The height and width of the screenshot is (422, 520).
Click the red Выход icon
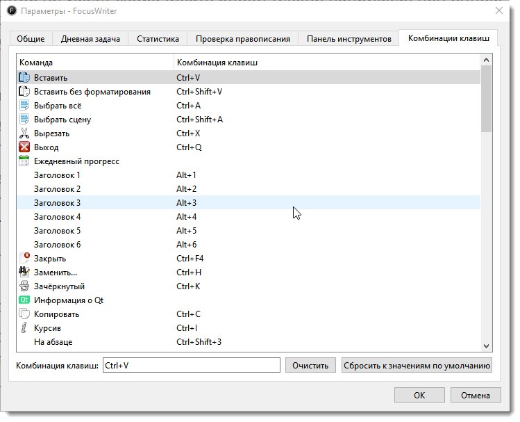[24, 147]
